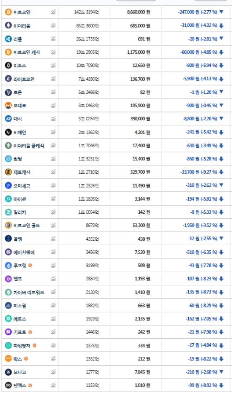Click the 라이트코인 coin logo icon
232x393 pixels.
8,79
